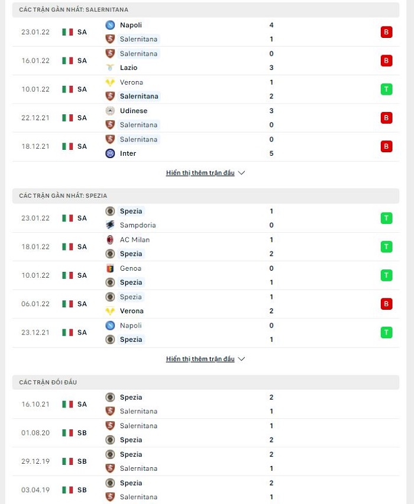414x504 pixels.
Task: Click the Sampdoria team crest
Action: point(110,225)
